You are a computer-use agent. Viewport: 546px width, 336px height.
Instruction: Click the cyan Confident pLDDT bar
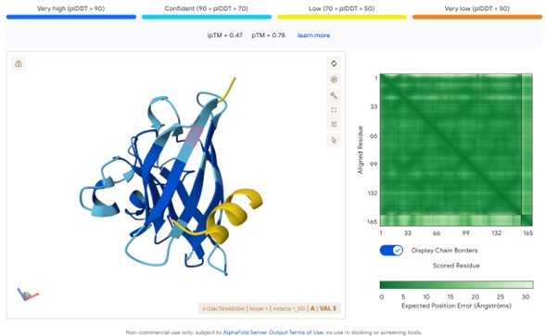tap(207, 17)
